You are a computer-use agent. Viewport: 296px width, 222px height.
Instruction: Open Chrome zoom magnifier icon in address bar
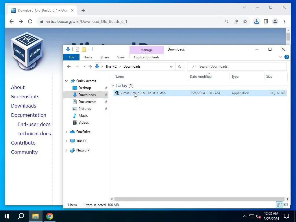(x=227, y=21)
